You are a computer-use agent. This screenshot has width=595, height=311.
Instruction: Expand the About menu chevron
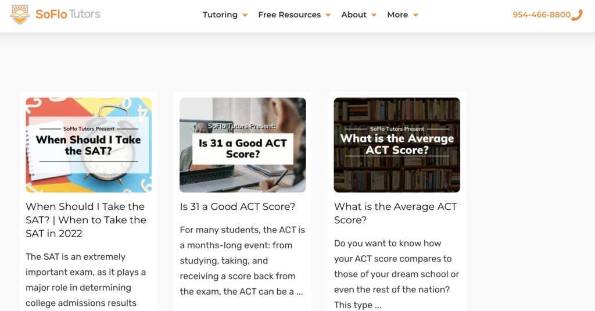(374, 15)
